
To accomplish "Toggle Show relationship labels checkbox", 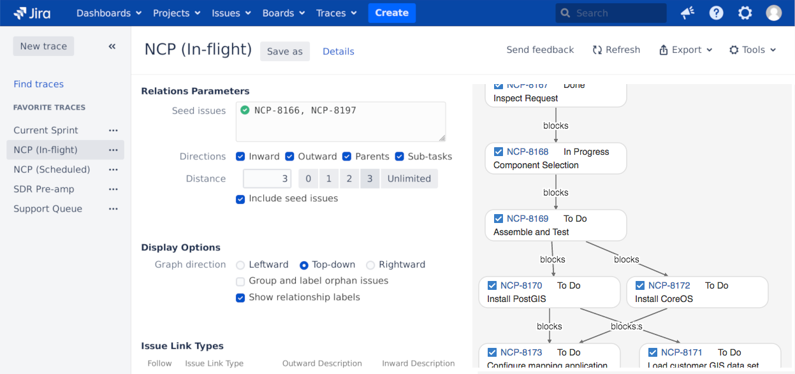I will click(x=240, y=298).
